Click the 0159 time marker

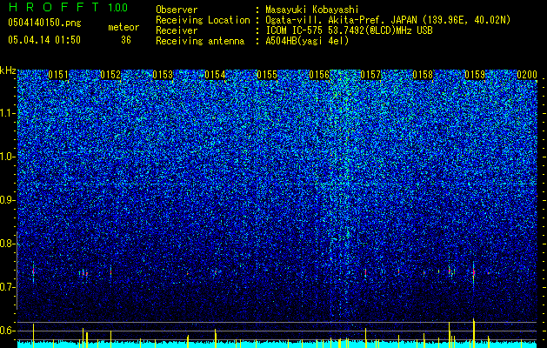(x=475, y=75)
